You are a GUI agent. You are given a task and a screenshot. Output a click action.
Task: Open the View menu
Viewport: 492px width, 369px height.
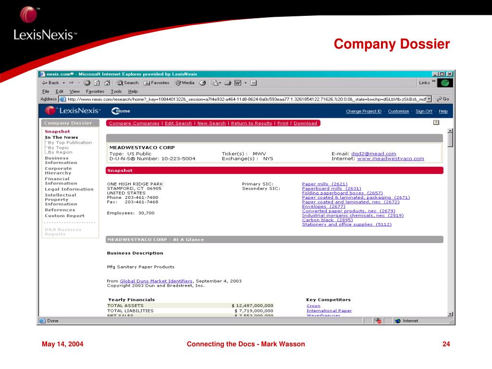click(x=74, y=91)
